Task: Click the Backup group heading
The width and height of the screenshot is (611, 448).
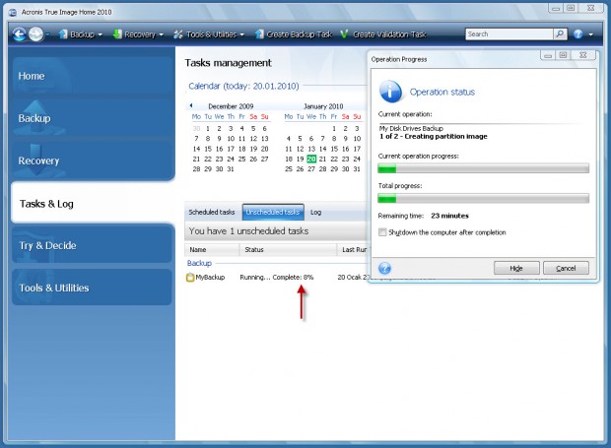Action: pyautogui.click(x=199, y=263)
